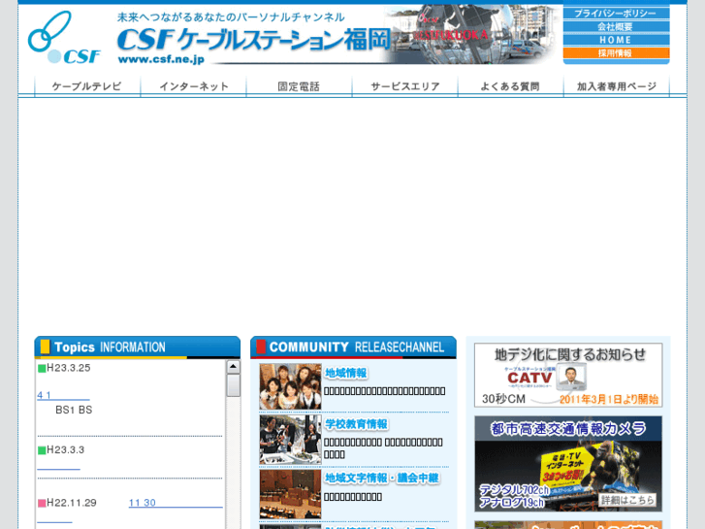Click the 地域情報 group photo thumbnail

[291, 386]
